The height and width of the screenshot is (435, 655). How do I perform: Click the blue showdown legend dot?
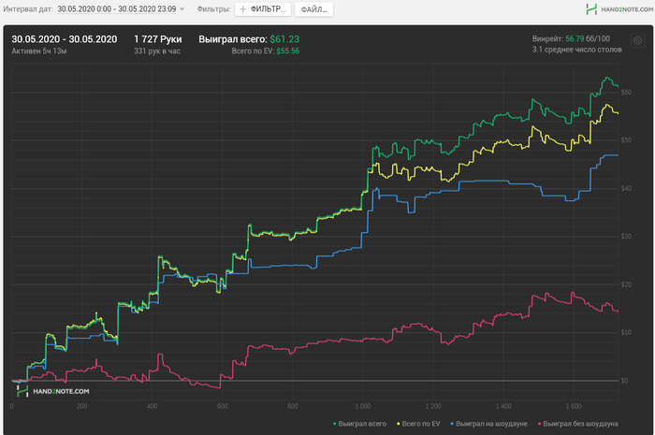coord(452,424)
